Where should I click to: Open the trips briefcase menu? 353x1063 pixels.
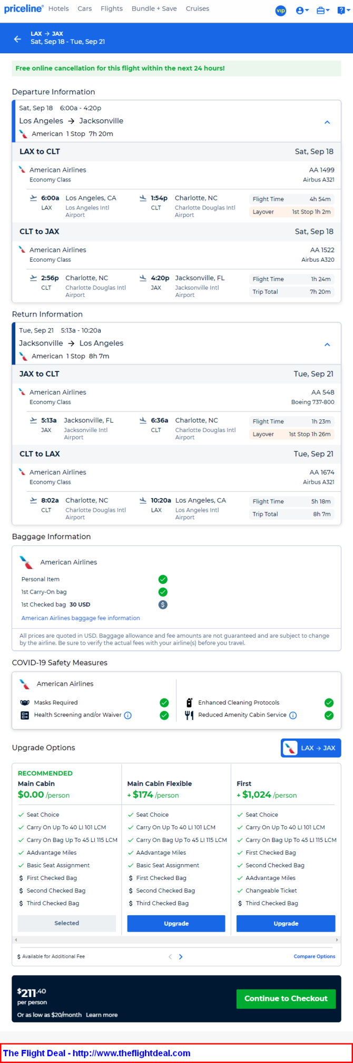[x=322, y=10]
